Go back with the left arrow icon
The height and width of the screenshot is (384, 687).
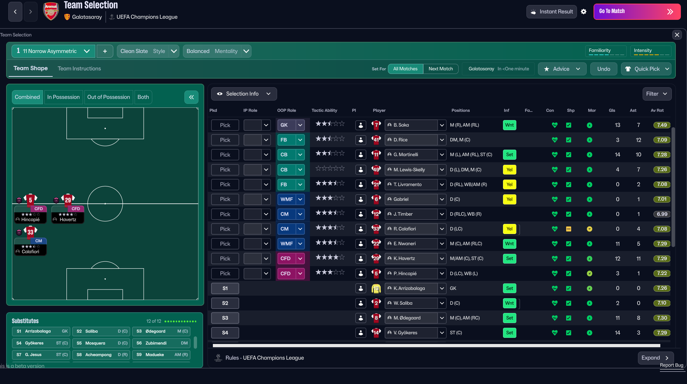pyautogui.click(x=15, y=12)
